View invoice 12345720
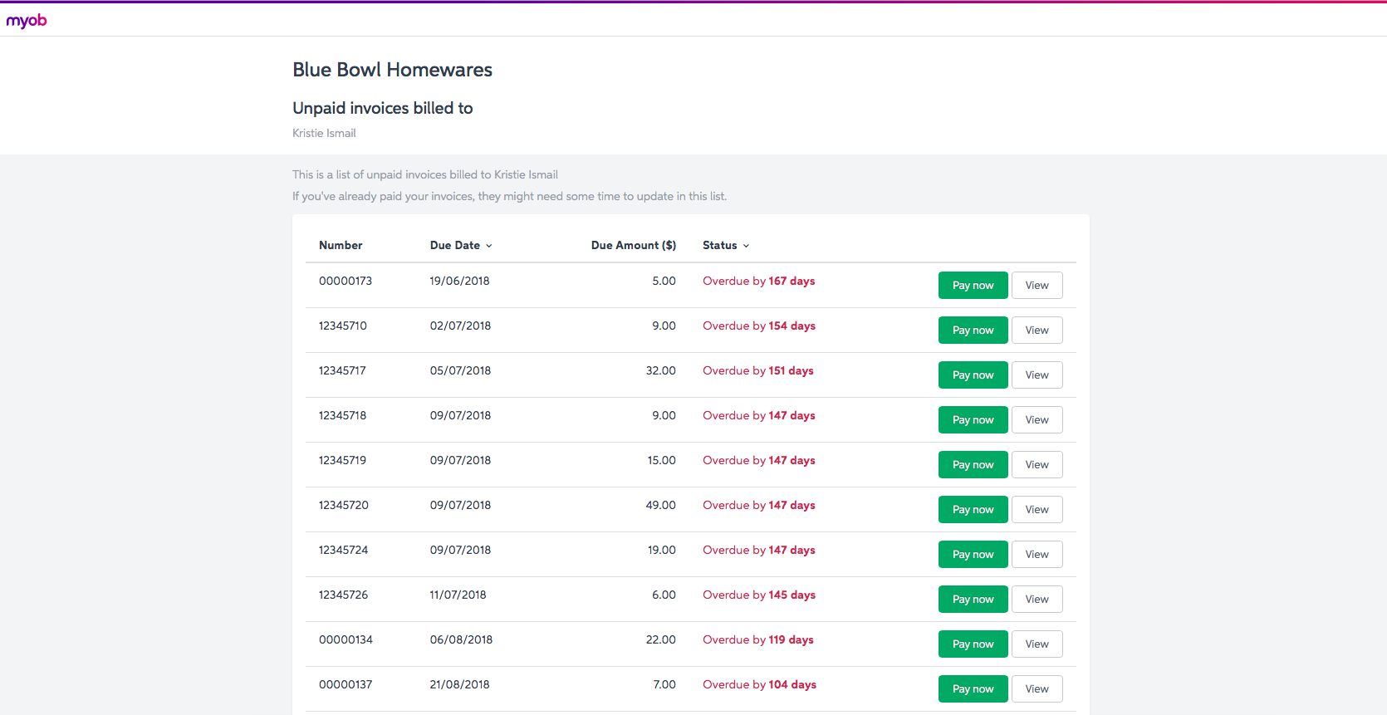The image size is (1387, 715). click(x=1037, y=510)
